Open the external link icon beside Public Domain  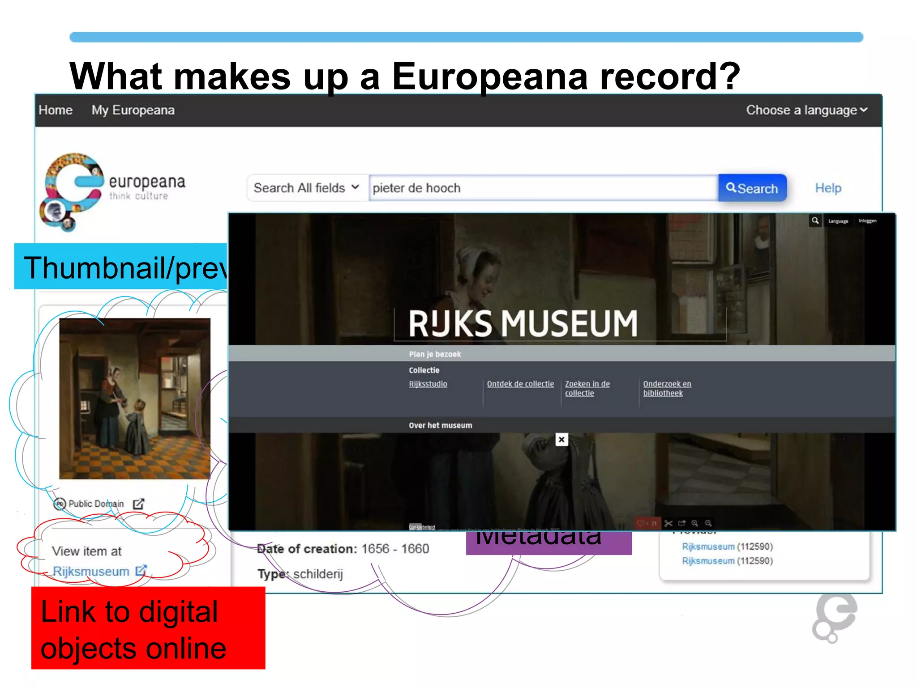tap(138, 504)
